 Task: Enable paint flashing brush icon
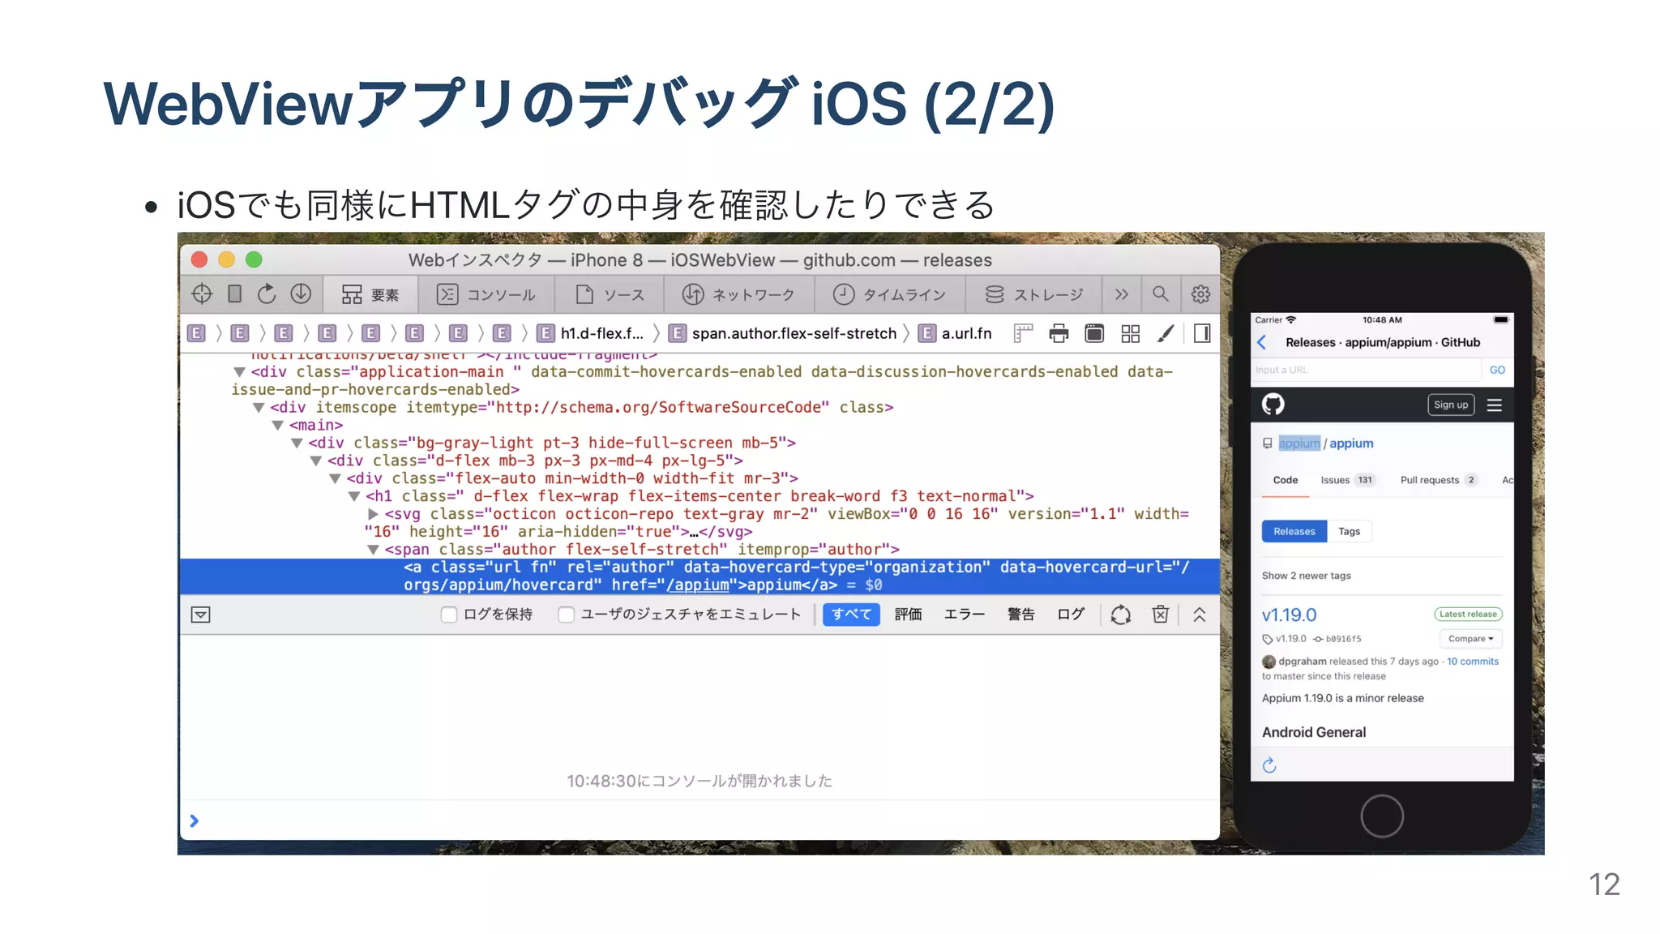1166,333
